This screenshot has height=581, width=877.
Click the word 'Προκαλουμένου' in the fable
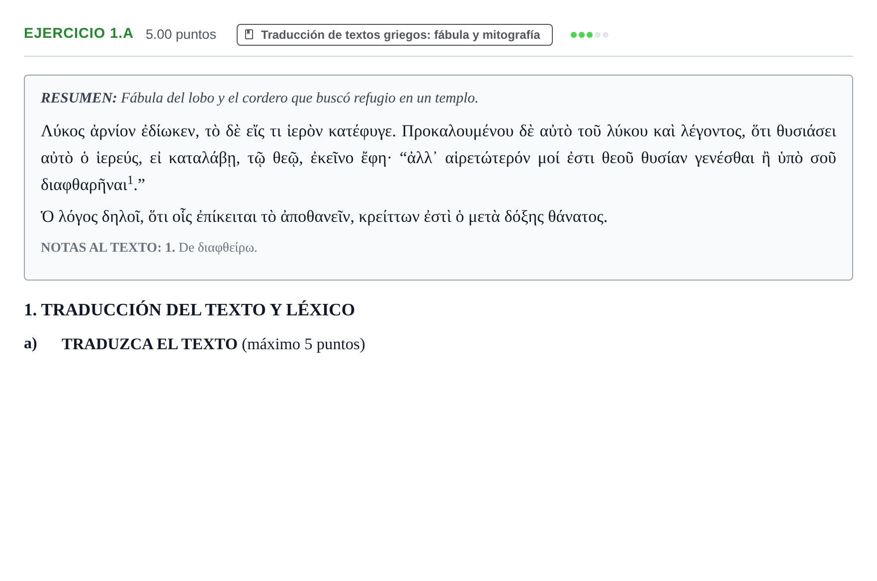click(457, 131)
